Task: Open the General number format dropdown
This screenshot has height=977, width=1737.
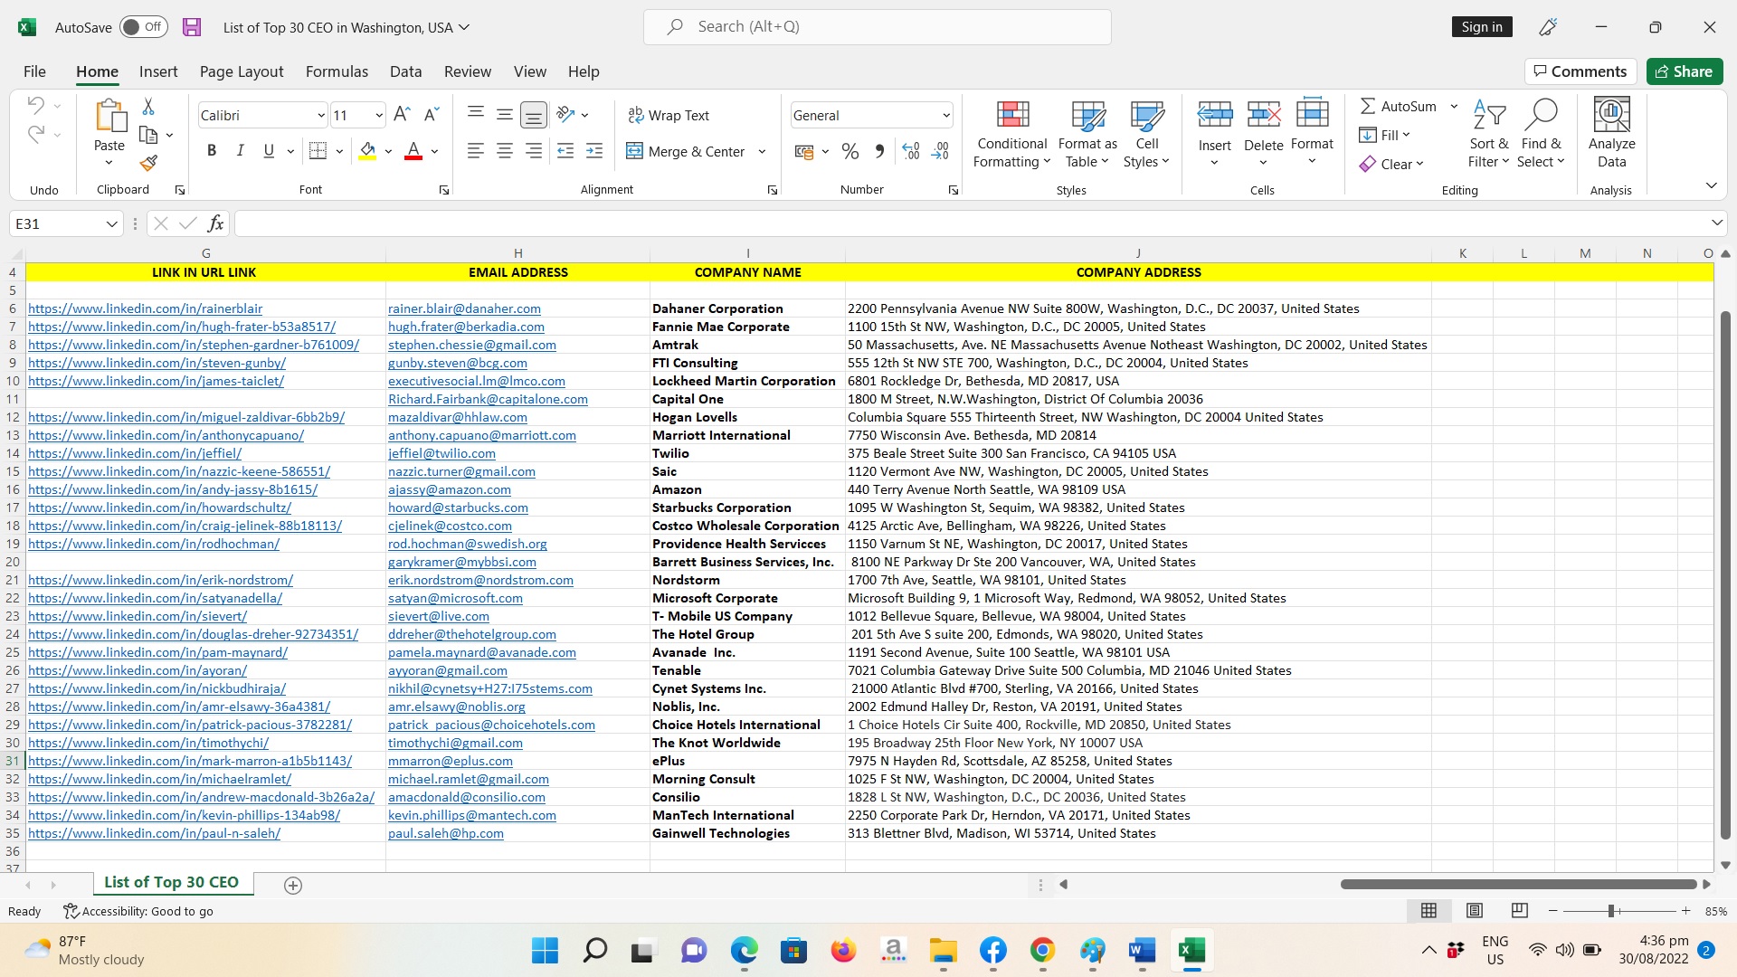Action: tap(945, 115)
